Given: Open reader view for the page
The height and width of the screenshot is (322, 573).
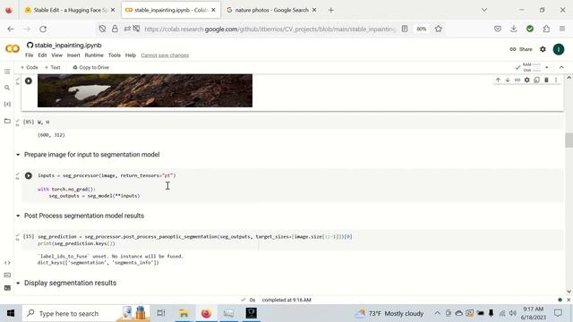Looking at the screenshot, I should click(405, 29).
